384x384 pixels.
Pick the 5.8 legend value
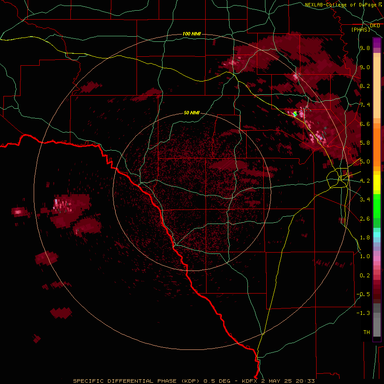click(365, 143)
